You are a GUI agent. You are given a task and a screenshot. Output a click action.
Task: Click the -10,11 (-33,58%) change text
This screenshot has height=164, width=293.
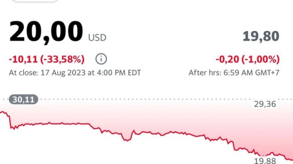tap(47, 59)
